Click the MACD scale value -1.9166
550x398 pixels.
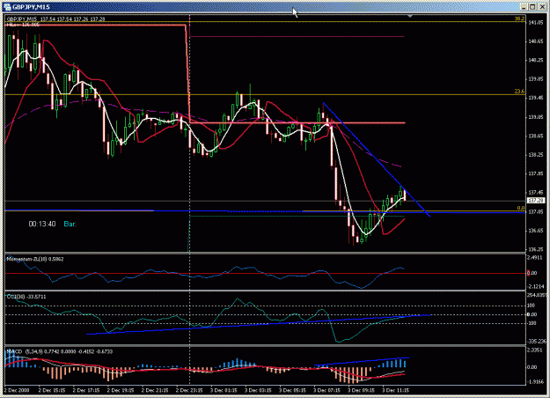pos(536,381)
